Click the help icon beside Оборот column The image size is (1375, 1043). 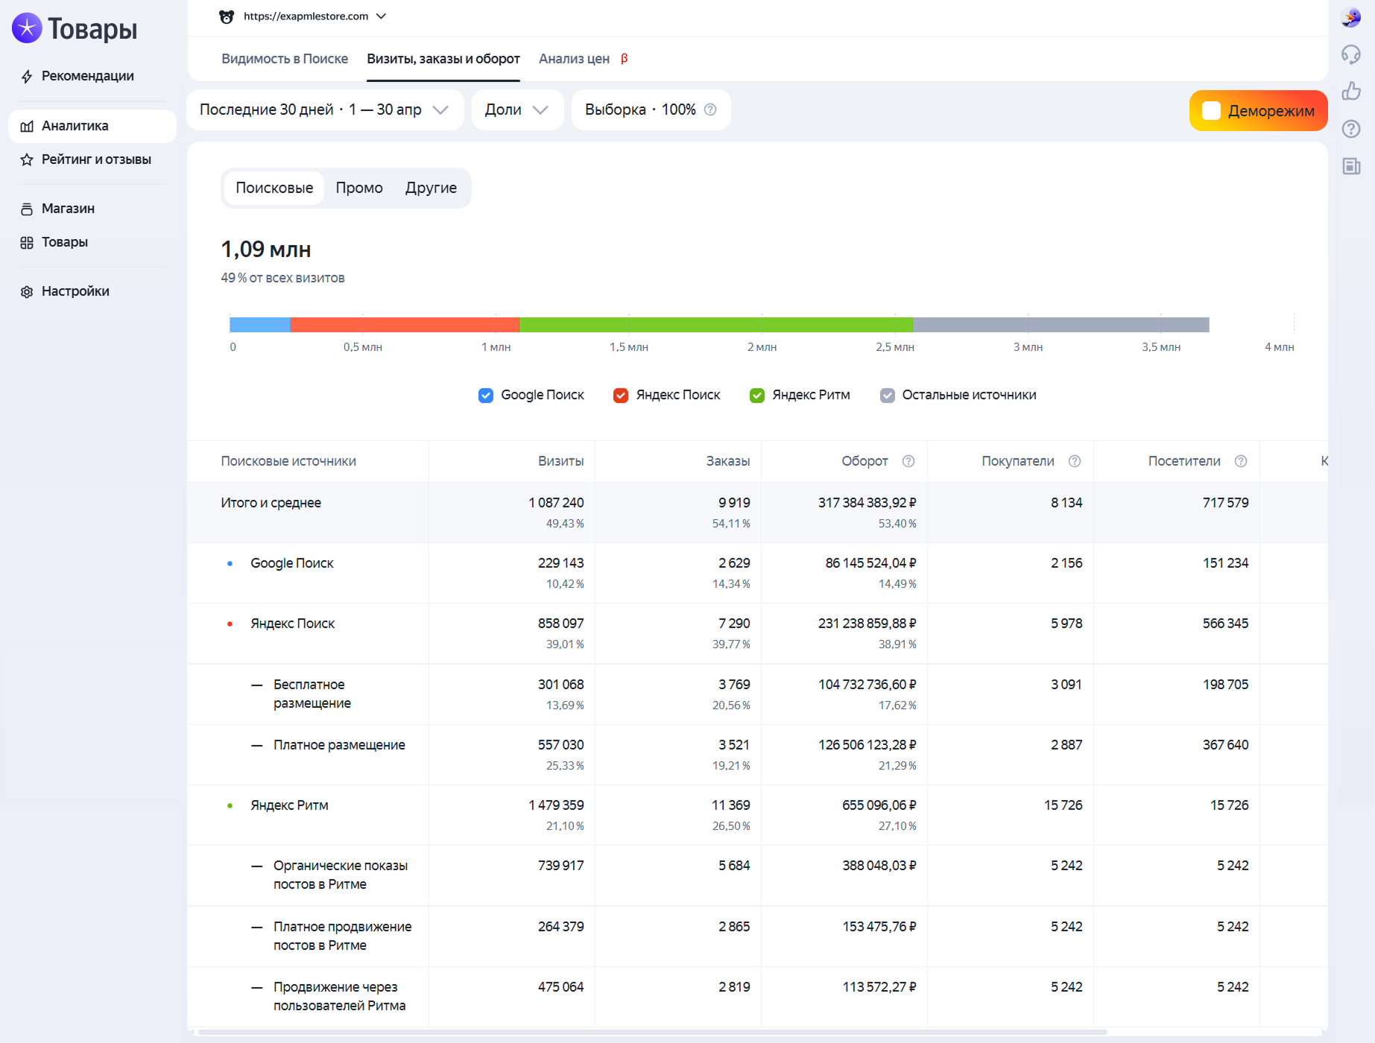908,461
